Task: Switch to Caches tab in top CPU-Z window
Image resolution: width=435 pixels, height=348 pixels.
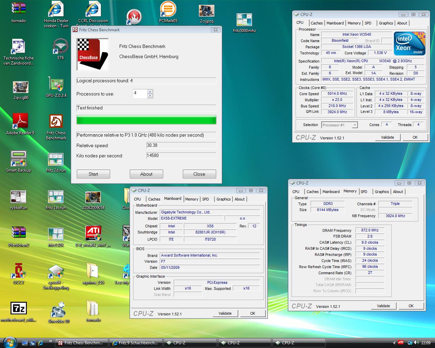Action: 316,23
